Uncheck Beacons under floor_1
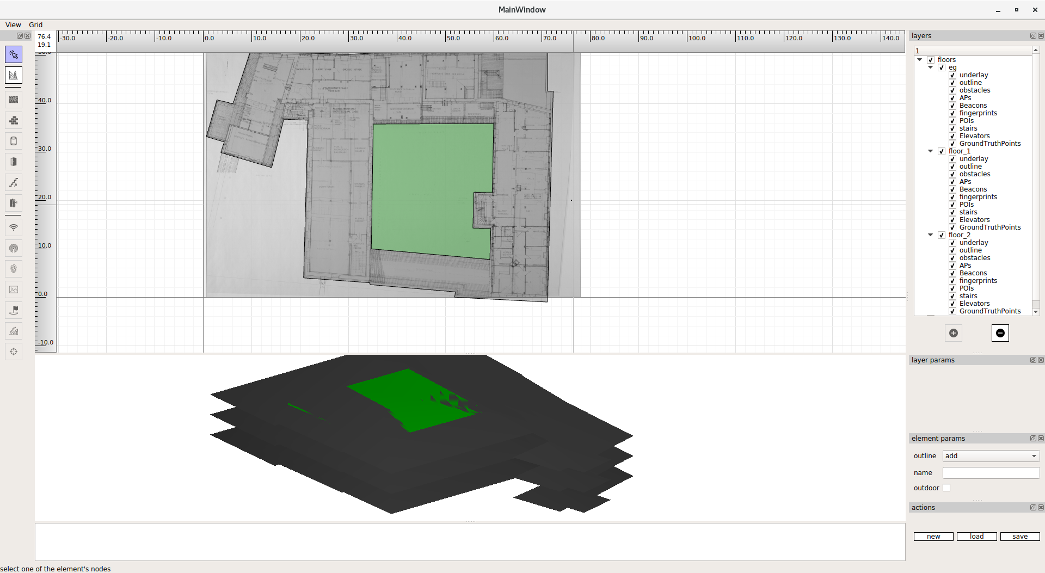Image resolution: width=1045 pixels, height=573 pixels. [952, 189]
